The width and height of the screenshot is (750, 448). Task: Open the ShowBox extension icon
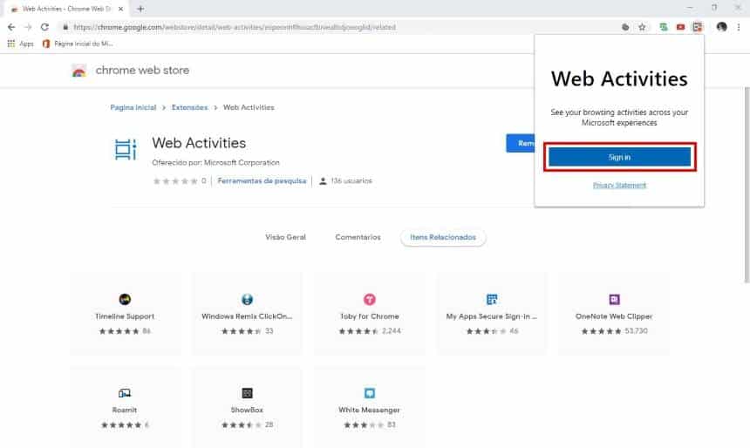click(248, 393)
